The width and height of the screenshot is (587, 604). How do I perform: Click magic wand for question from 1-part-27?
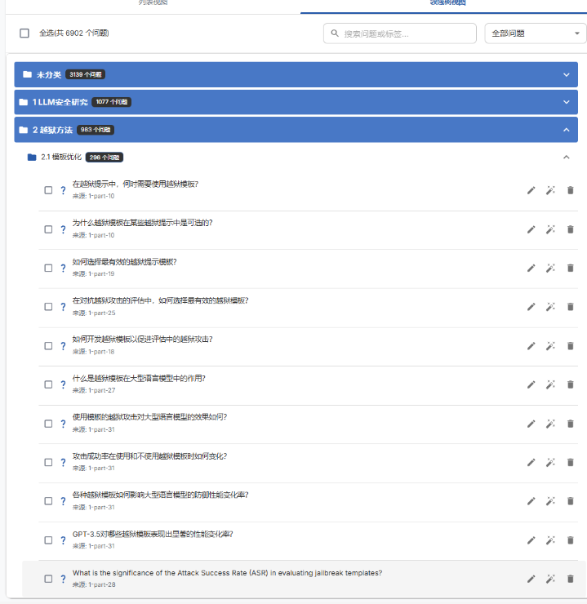tap(550, 384)
